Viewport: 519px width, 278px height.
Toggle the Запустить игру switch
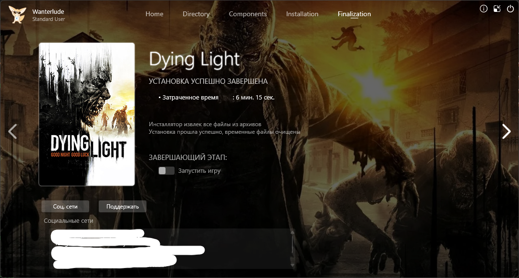(x=166, y=171)
